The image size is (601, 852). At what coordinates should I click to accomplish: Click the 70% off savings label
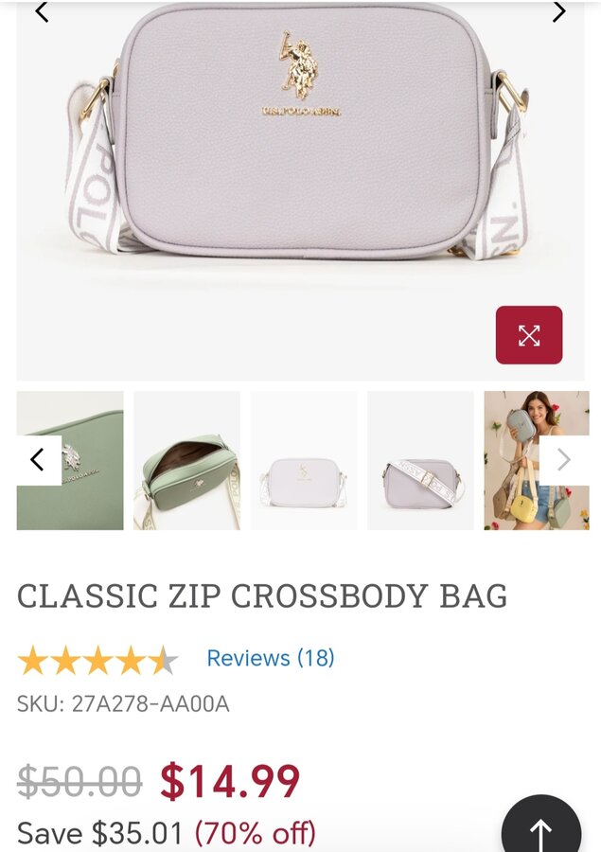click(256, 832)
